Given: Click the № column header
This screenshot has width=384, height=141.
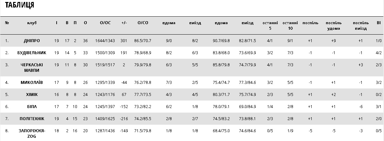Looking at the screenshot, I should click(7, 23).
